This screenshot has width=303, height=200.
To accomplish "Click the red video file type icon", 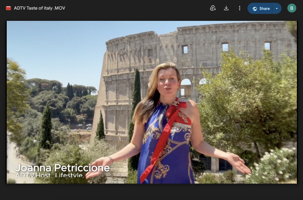I will click(x=8, y=8).
